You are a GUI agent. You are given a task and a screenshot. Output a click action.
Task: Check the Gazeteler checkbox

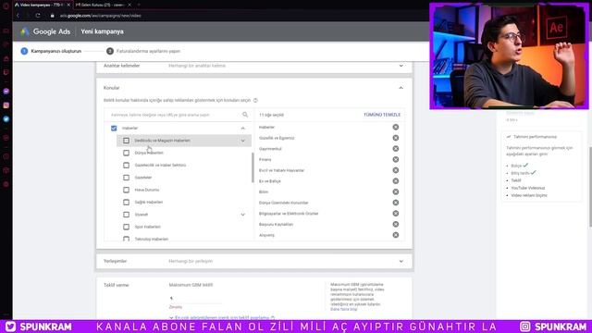[x=126, y=178]
